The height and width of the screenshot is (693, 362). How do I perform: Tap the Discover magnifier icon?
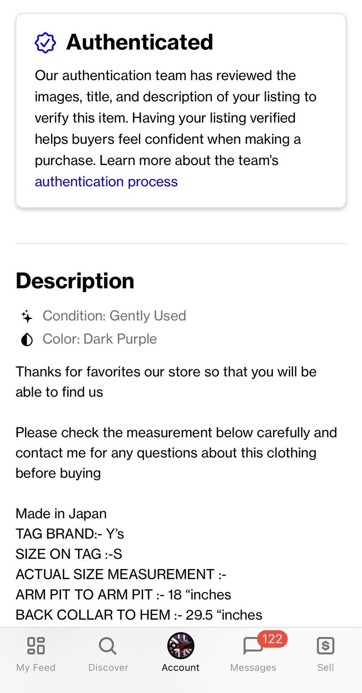[108, 646]
